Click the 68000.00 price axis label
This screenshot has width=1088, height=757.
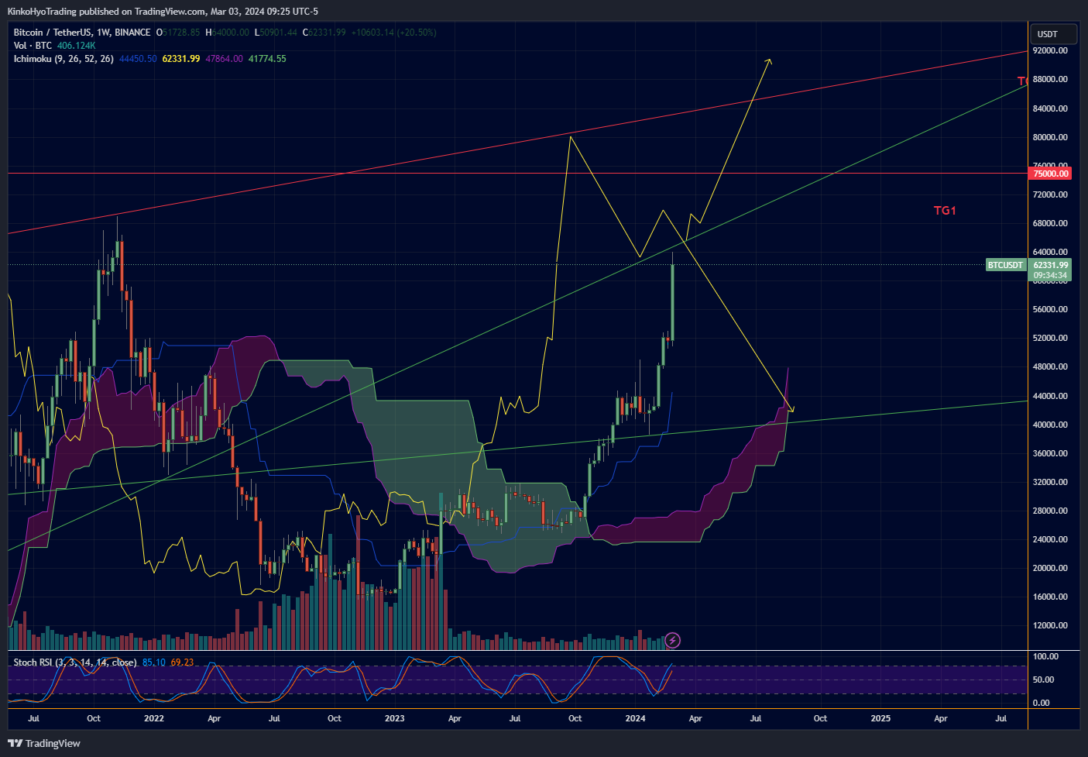coord(1051,223)
